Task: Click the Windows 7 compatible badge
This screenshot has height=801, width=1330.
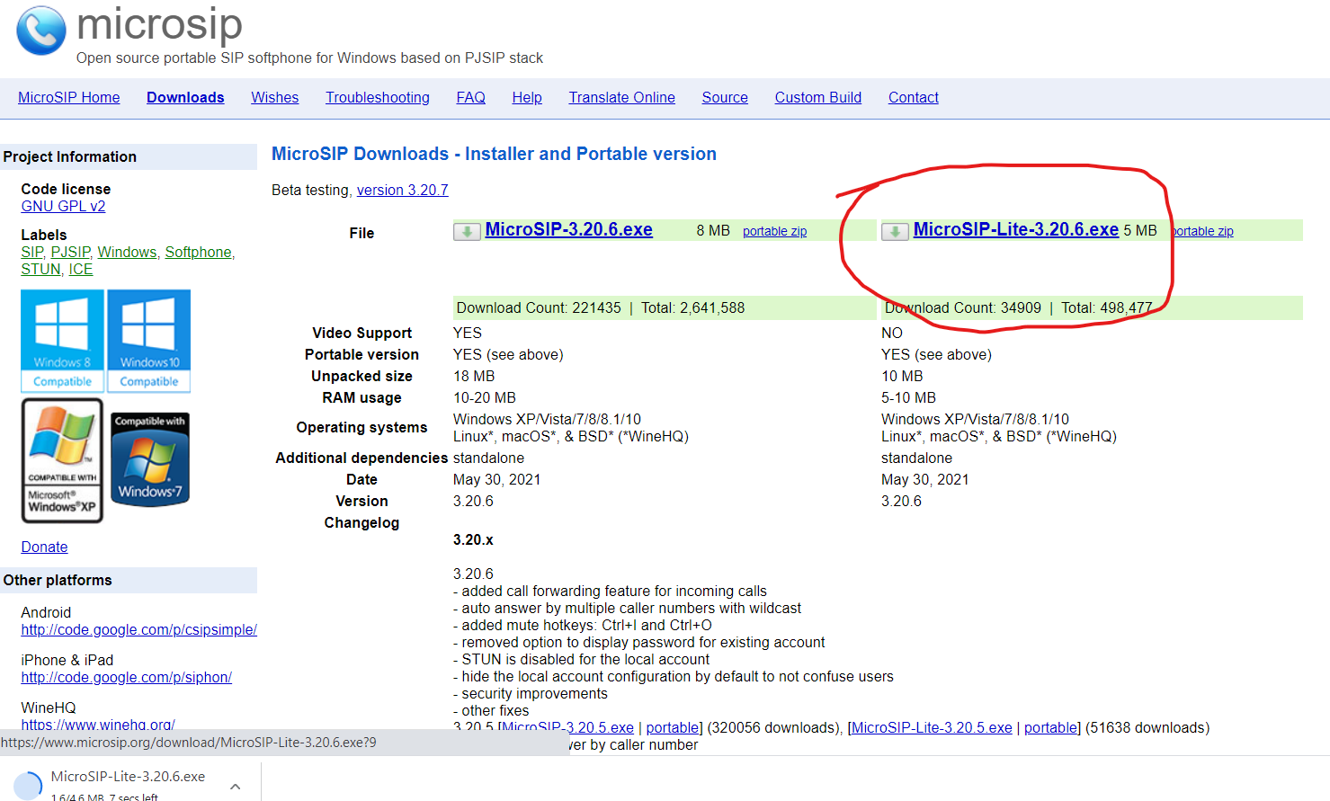Action: (x=150, y=459)
